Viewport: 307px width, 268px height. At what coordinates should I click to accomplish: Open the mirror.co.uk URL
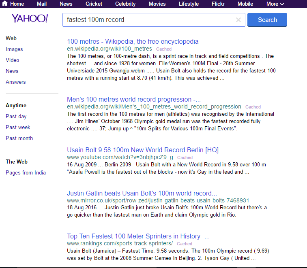[x=158, y=200]
